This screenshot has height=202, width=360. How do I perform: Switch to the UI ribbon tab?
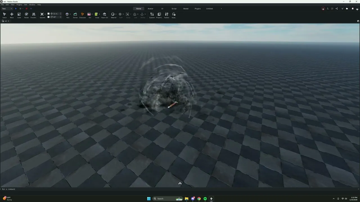tap(162, 9)
